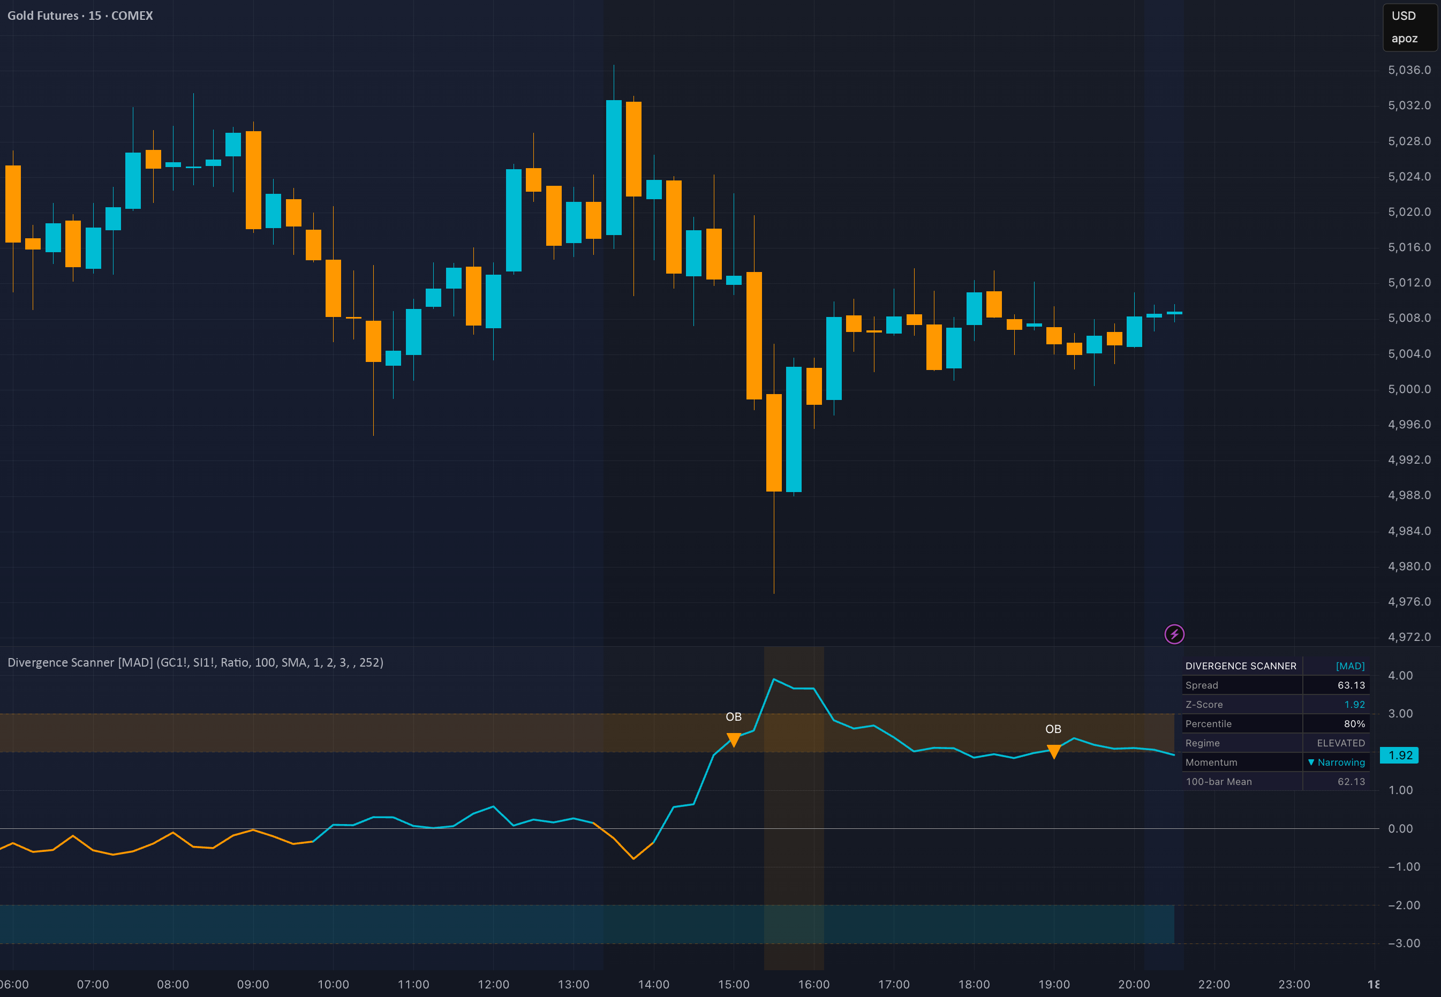Screen dimensions: 1441x997
Task: Click the 100-bar Mean row label
Action: (x=1219, y=782)
